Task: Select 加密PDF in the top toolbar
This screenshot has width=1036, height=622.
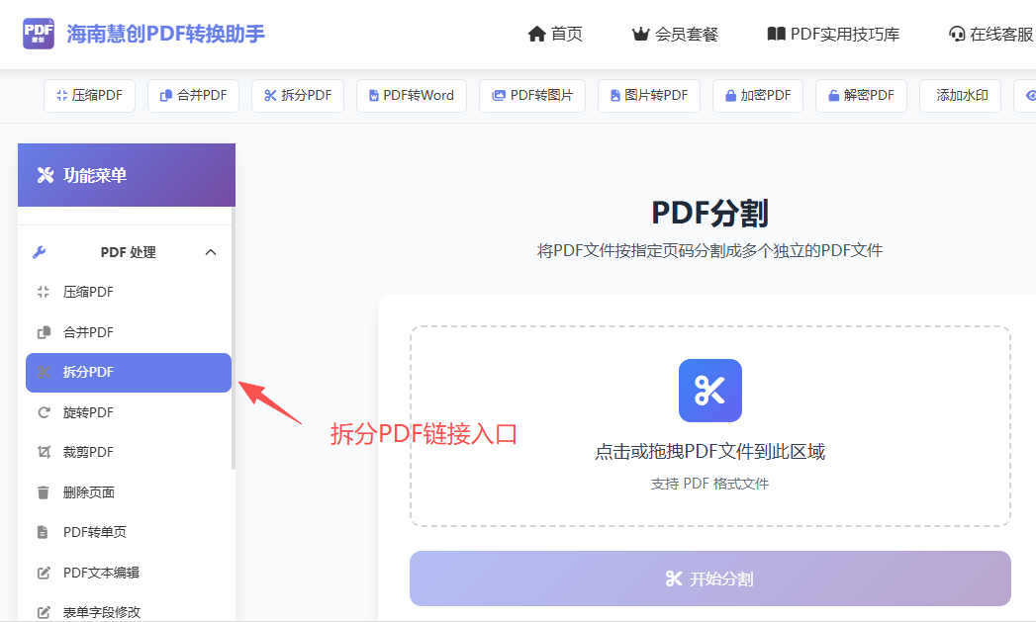Action: pyautogui.click(x=758, y=96)
